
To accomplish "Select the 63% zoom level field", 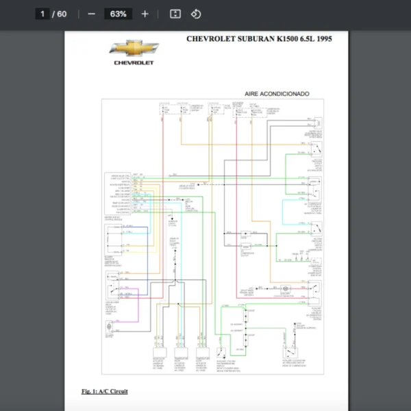I will pos(118,14).
